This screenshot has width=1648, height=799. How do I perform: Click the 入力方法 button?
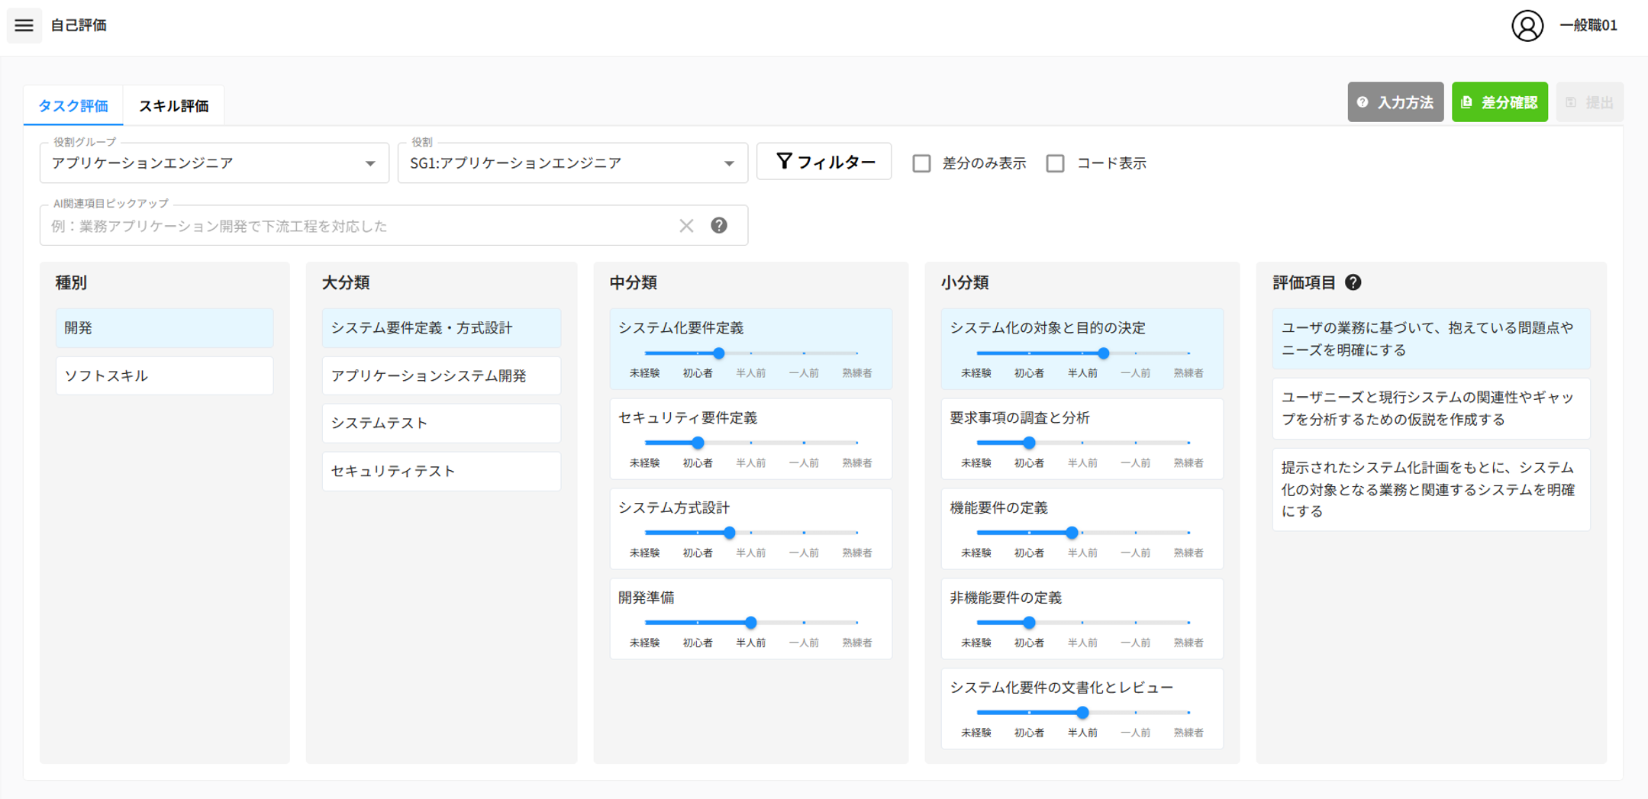pos(1395,102)
